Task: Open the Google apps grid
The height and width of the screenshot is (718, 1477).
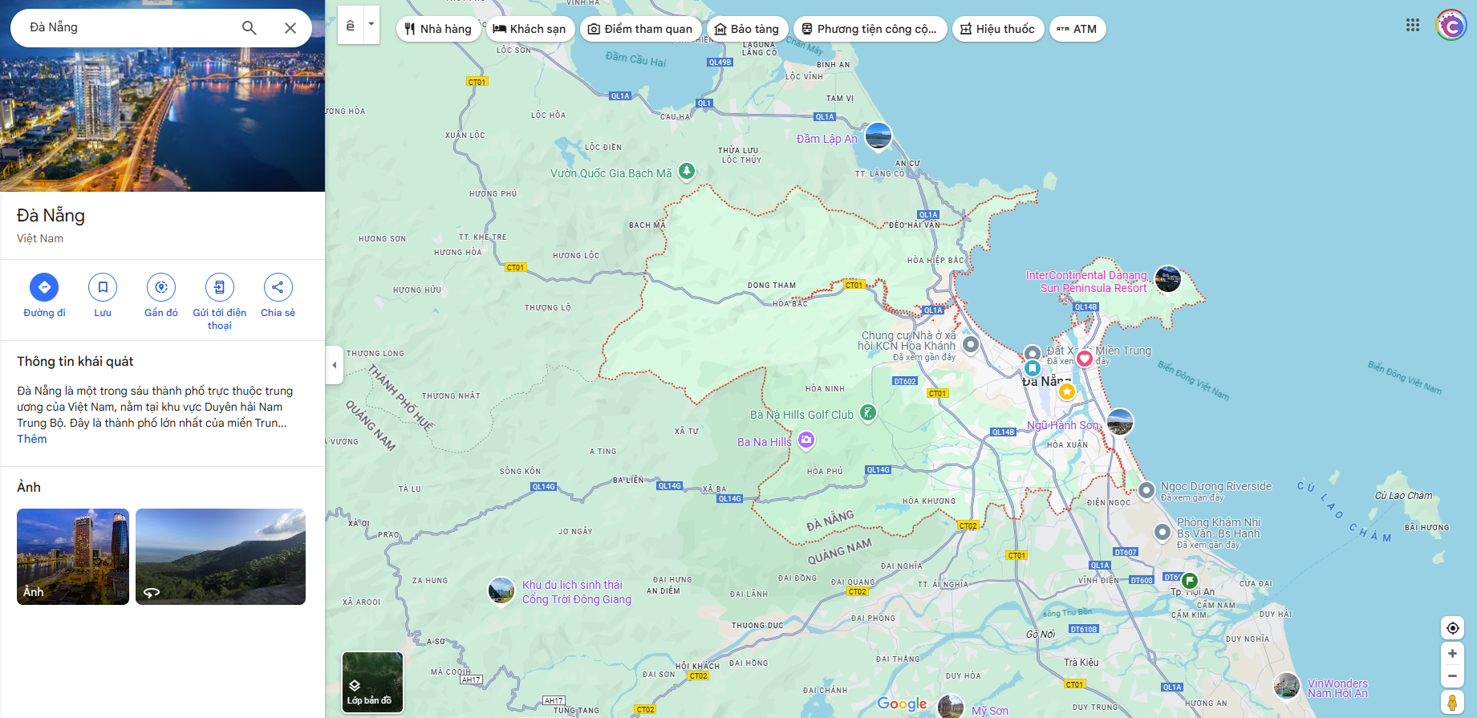Action: tap(1413, 26)
